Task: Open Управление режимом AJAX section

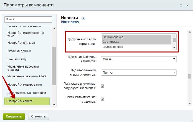Action: click(x=27, y=76)
